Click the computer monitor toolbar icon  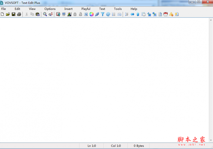[x=64, y=14]
